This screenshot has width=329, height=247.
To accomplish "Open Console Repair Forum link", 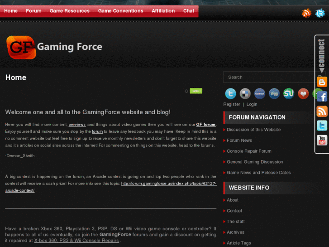I will (x=249, y=151).
